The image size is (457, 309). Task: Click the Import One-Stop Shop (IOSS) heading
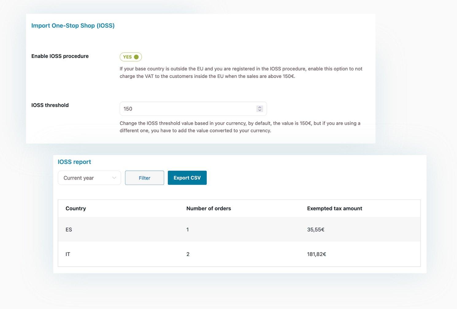(73, 26)
